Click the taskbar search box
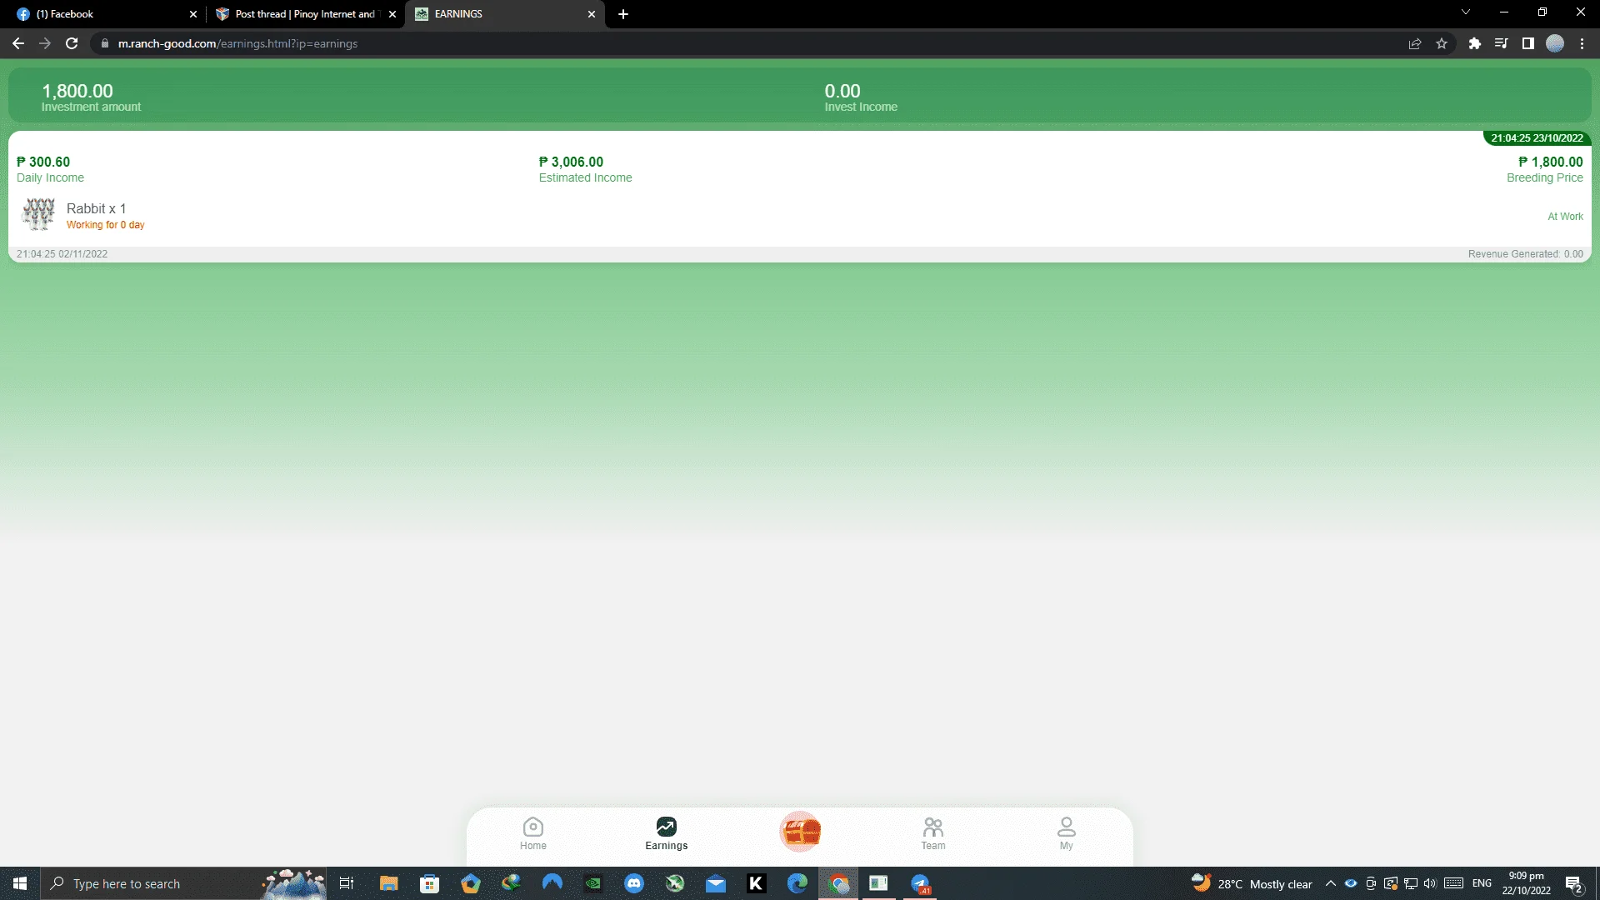The width and height of the screenshot is (1600, 900). coord(183,883)
